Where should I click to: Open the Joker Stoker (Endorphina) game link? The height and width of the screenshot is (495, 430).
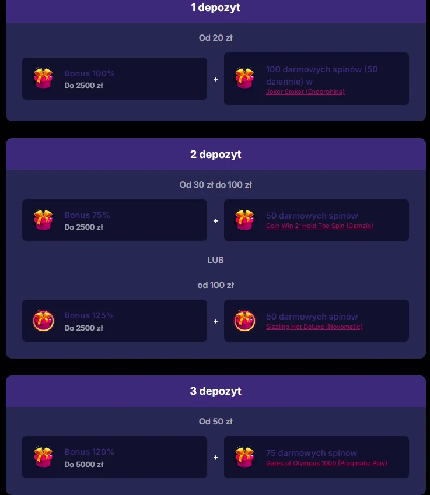point(305,92)
